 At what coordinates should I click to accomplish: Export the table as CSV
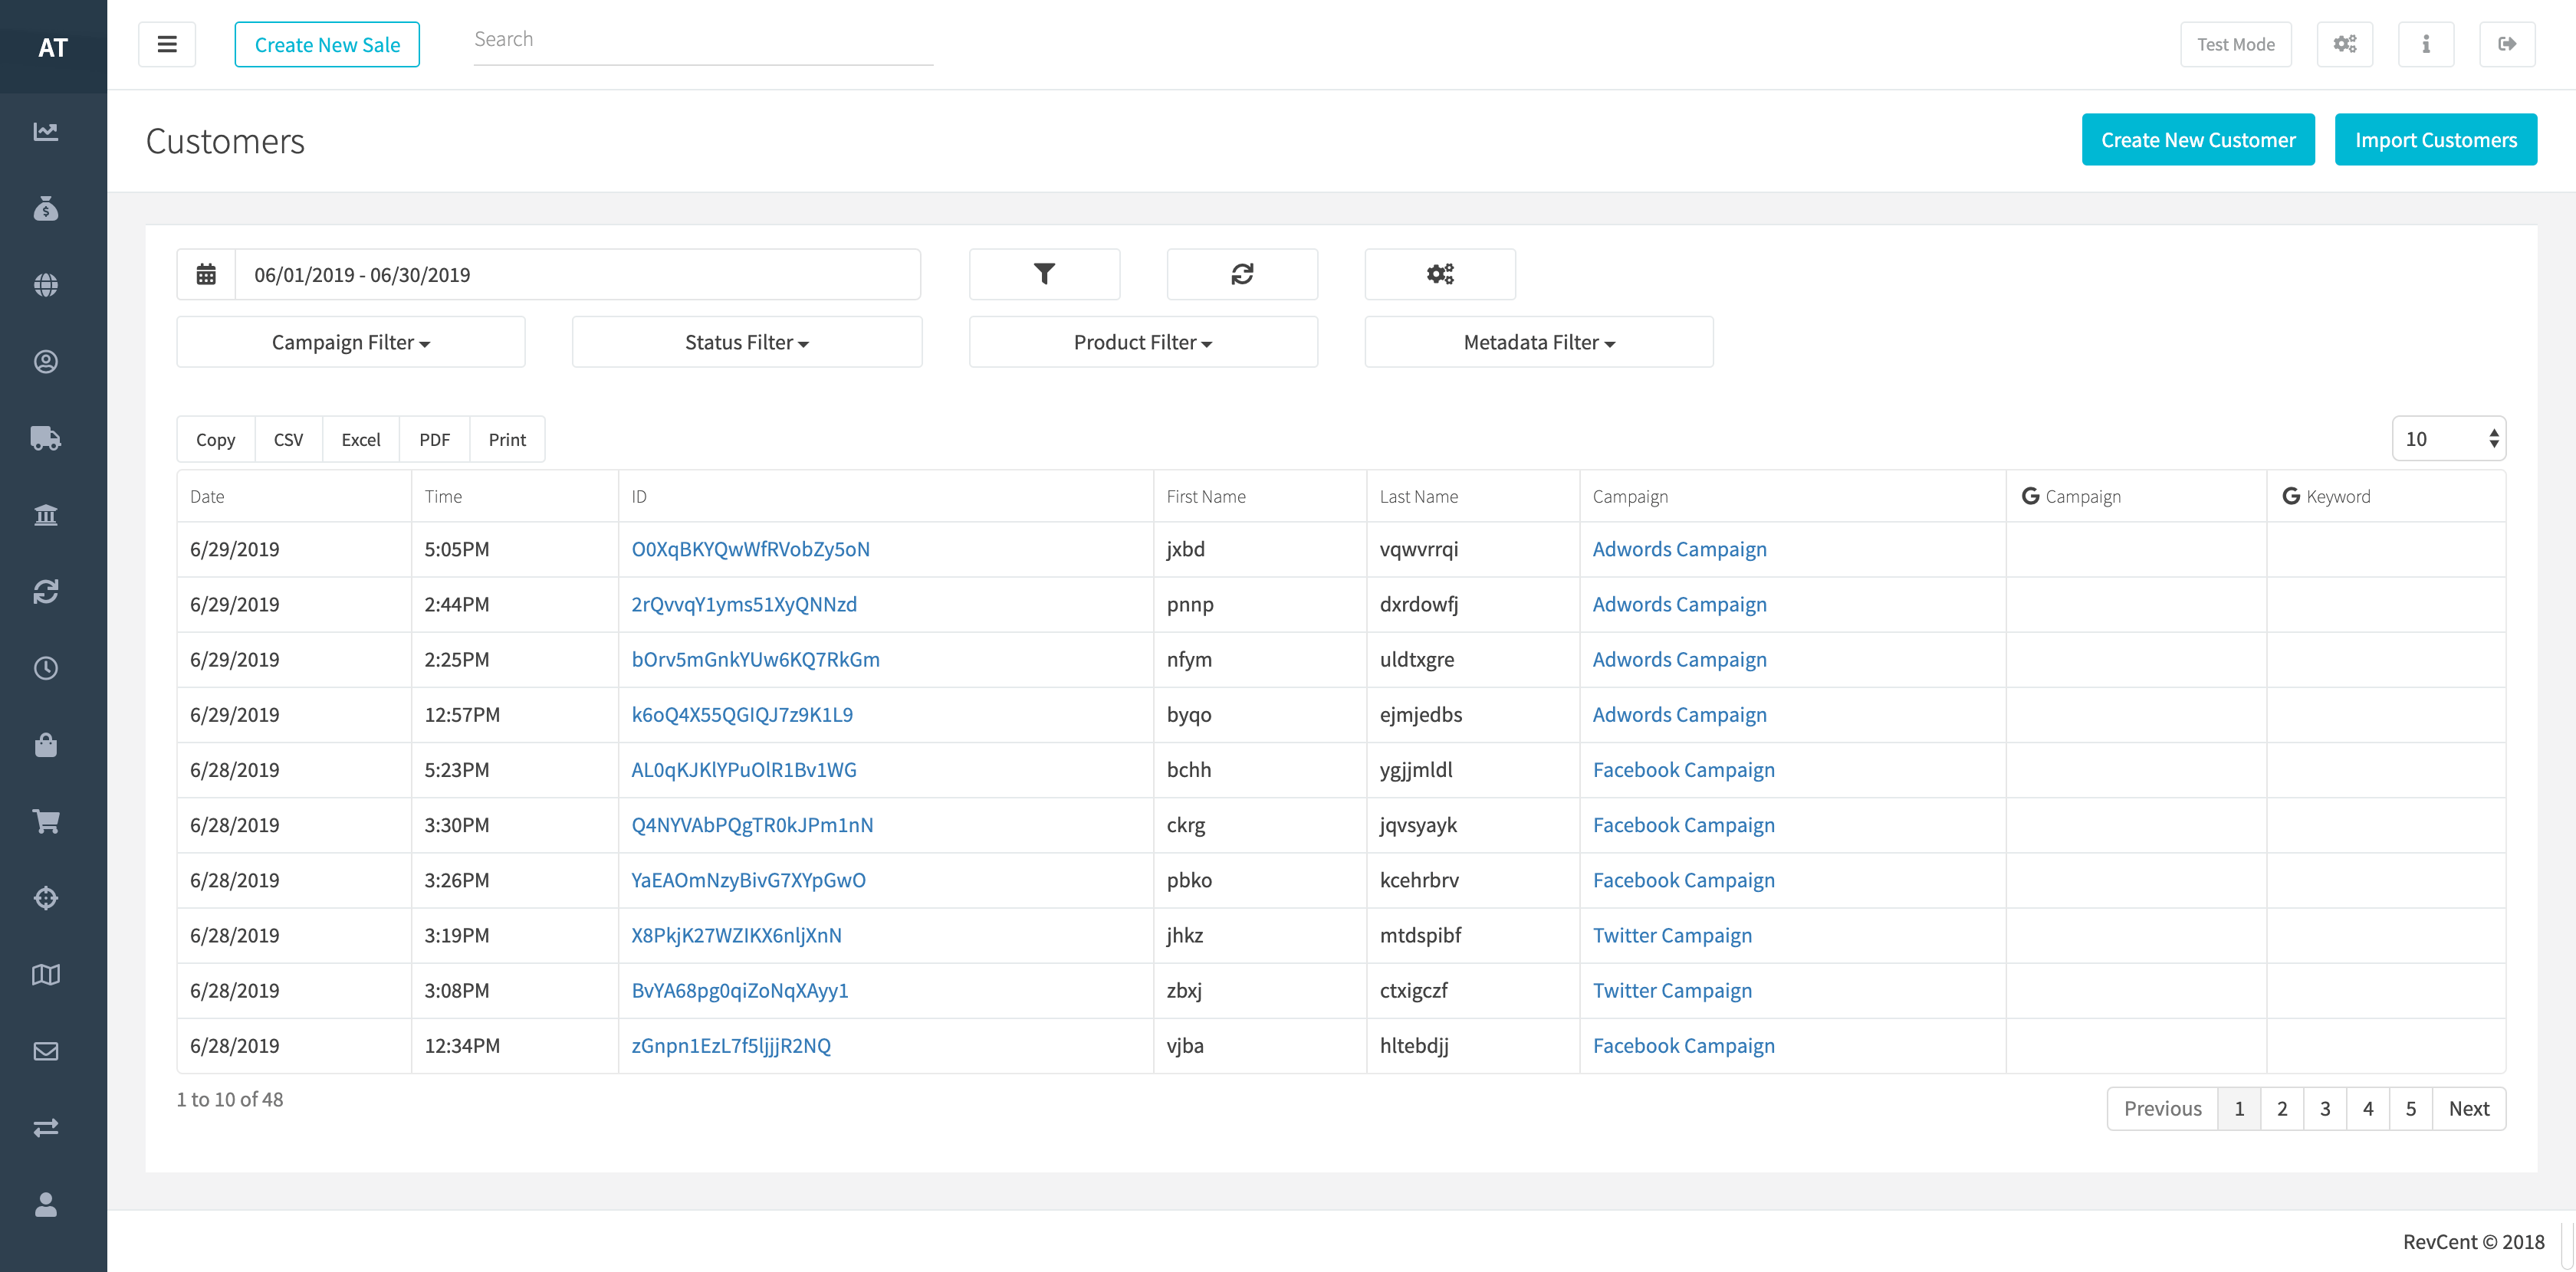click(x=288, y=440)
